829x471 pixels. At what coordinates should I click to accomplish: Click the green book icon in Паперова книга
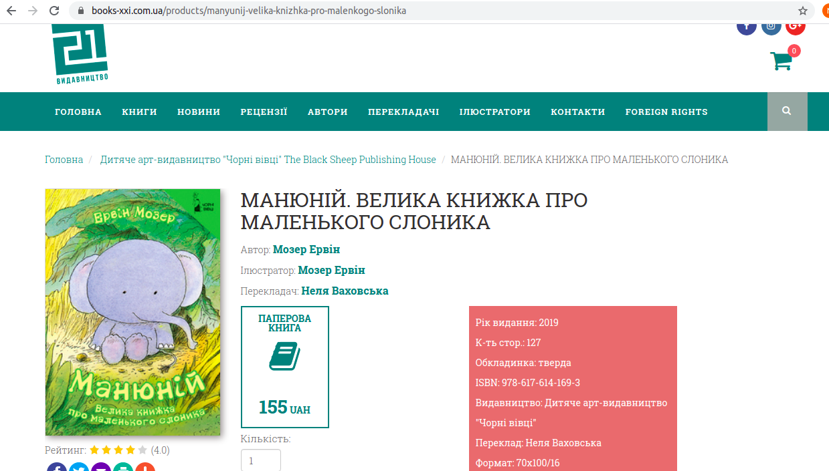(284, 356)
